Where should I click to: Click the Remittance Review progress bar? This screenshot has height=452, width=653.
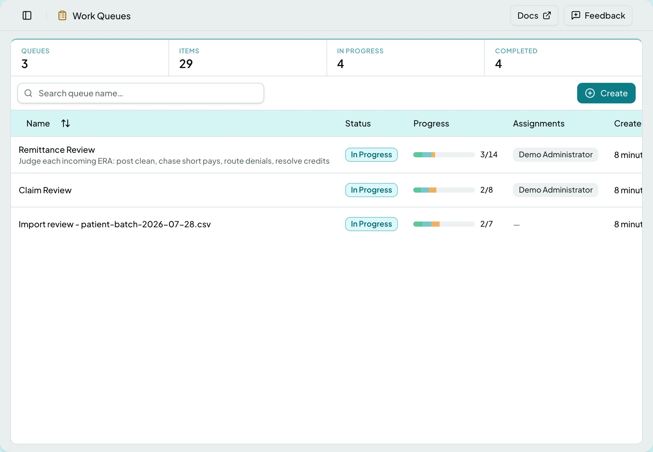pyautogui.click(x=444, y=155)
